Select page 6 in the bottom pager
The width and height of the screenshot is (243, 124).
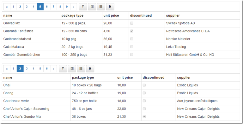47,68
